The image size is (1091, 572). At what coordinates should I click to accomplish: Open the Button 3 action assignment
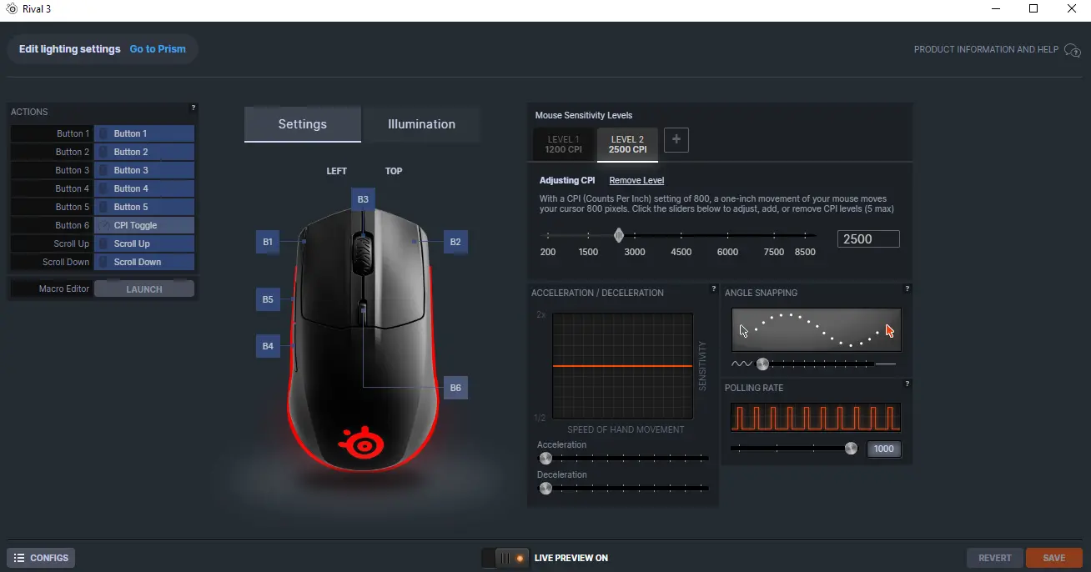point(144,170)
